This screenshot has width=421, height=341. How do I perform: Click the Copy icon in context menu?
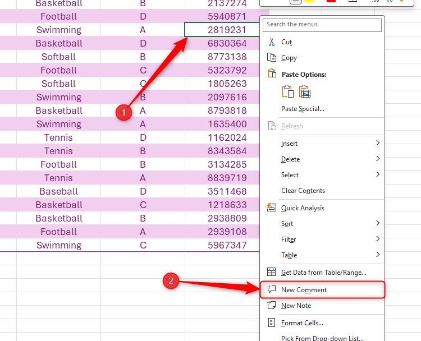coord(272,58)
